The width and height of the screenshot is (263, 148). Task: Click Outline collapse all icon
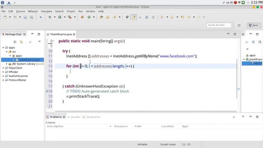(x=254, y=42)
